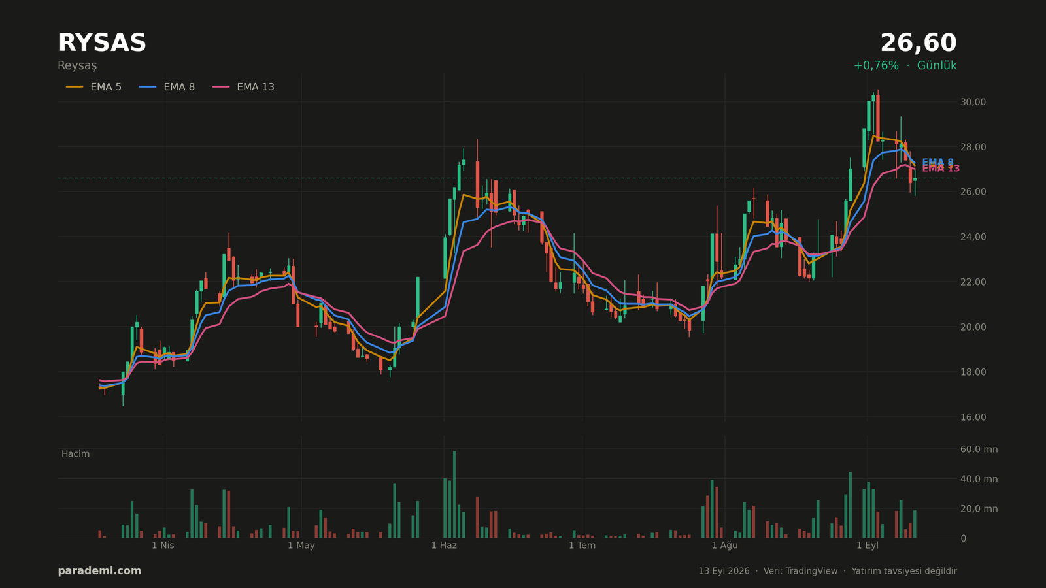Click the 1 May date label
This screenshot has width=1046, height=588.
pos(301,546)
